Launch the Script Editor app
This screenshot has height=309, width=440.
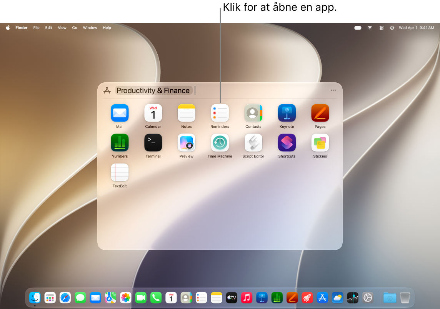tap(253, 143)
